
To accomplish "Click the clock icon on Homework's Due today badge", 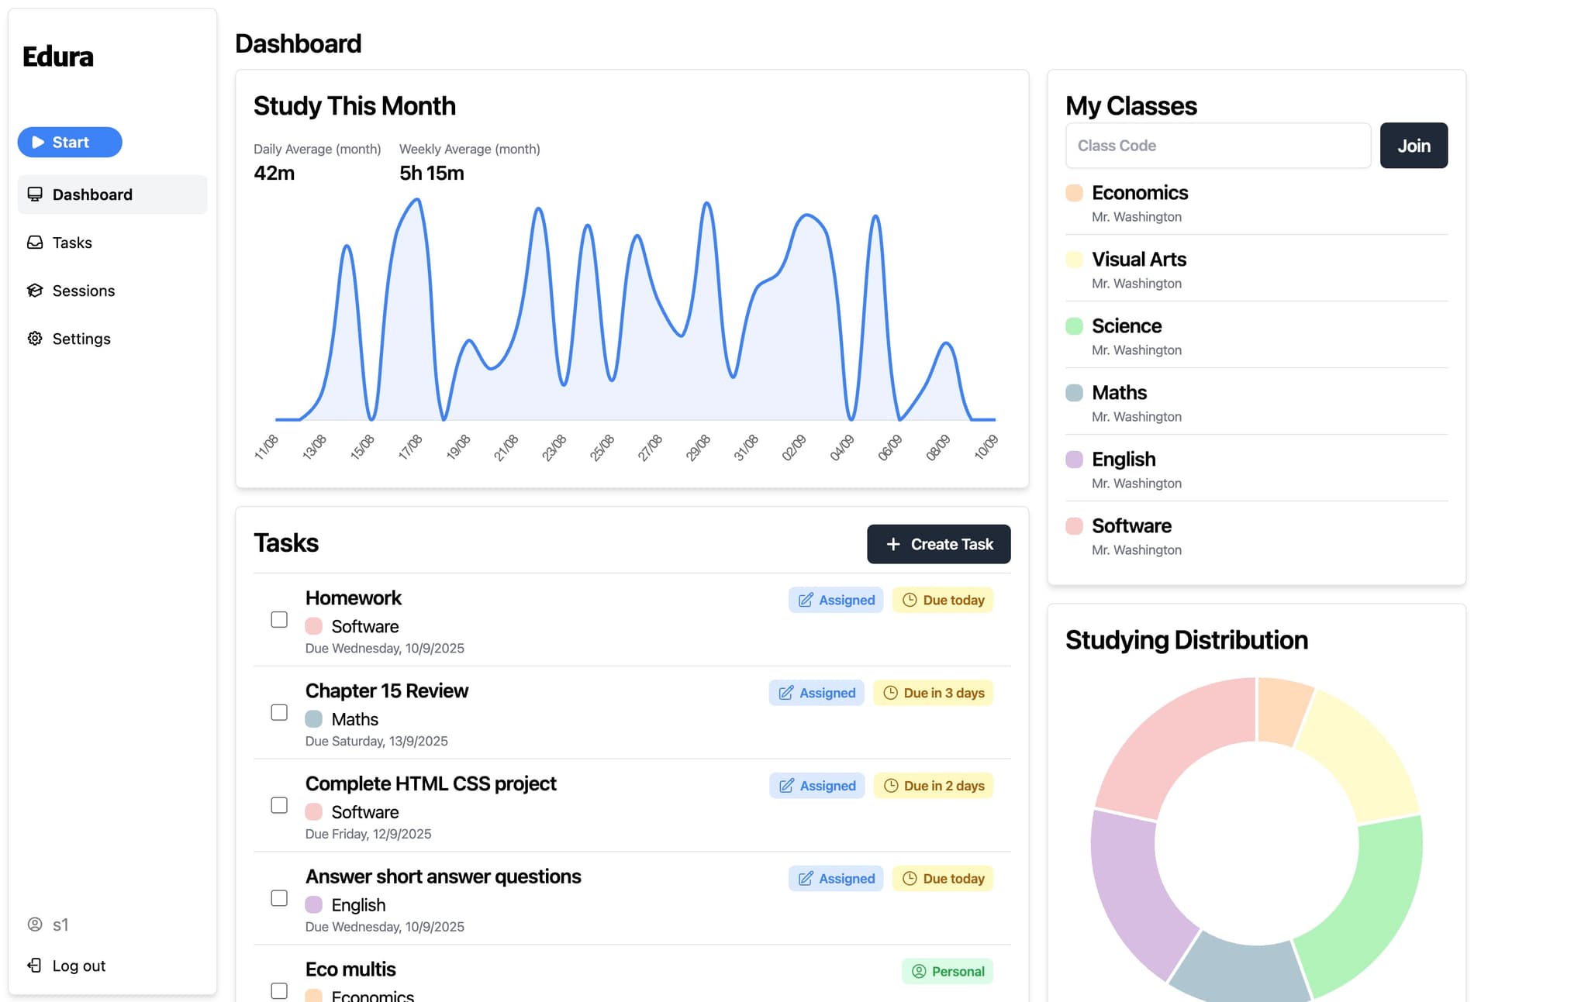I will click(909, 599).
